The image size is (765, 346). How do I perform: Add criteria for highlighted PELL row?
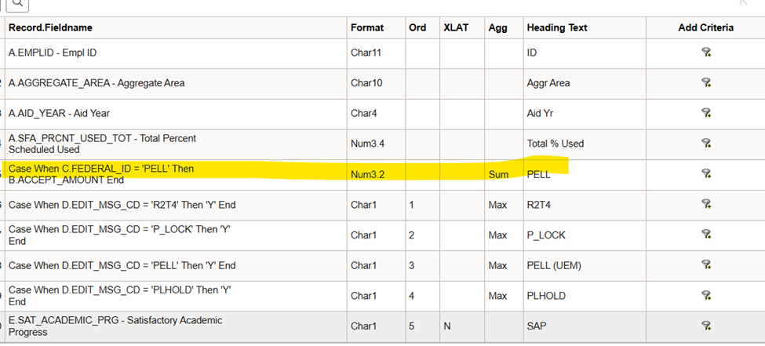click(706, 174)
